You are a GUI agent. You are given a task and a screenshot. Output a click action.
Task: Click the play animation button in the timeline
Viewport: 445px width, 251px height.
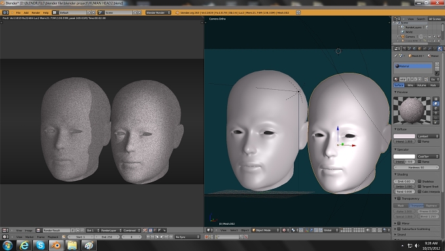162,237
